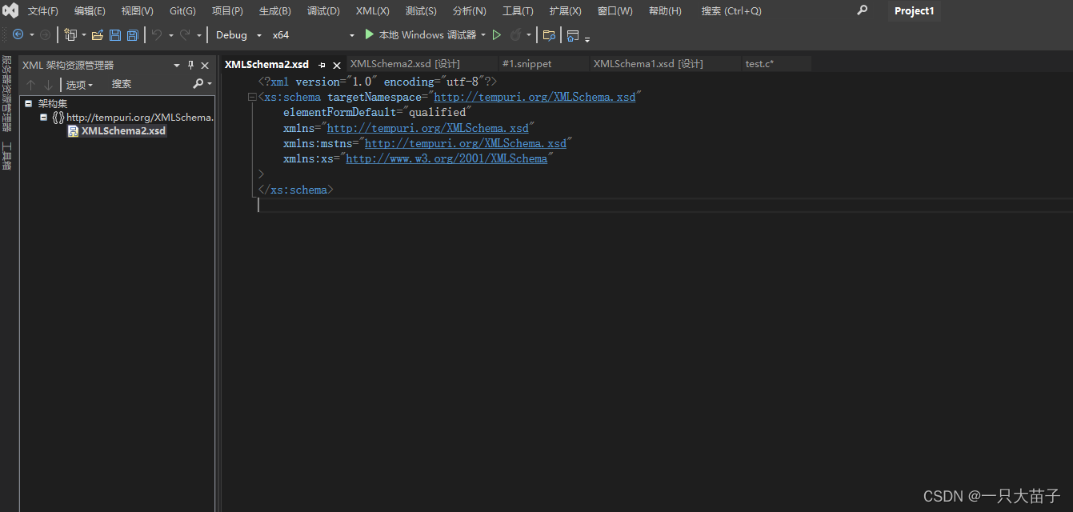
Task: Start debugging with the green play icon
Action: [368, 35]
